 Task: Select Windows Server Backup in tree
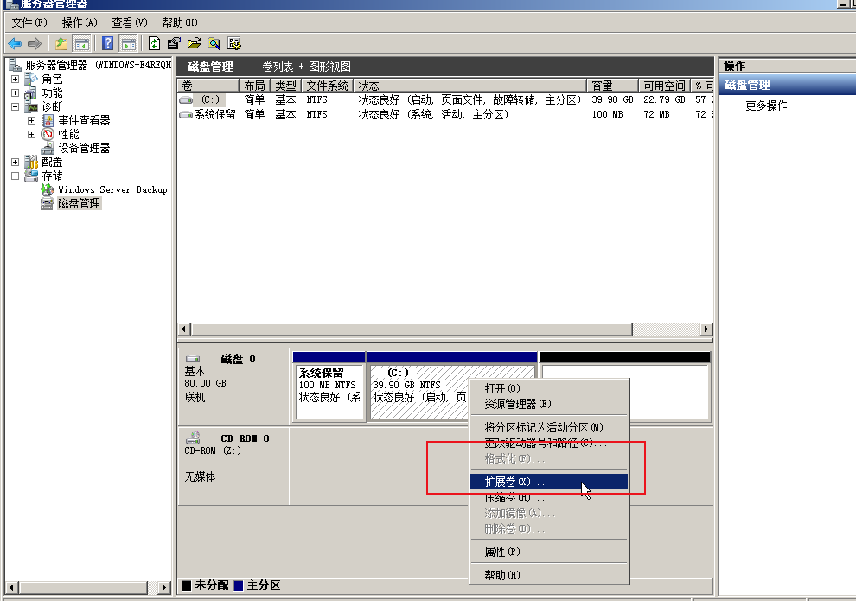point(112,189)
